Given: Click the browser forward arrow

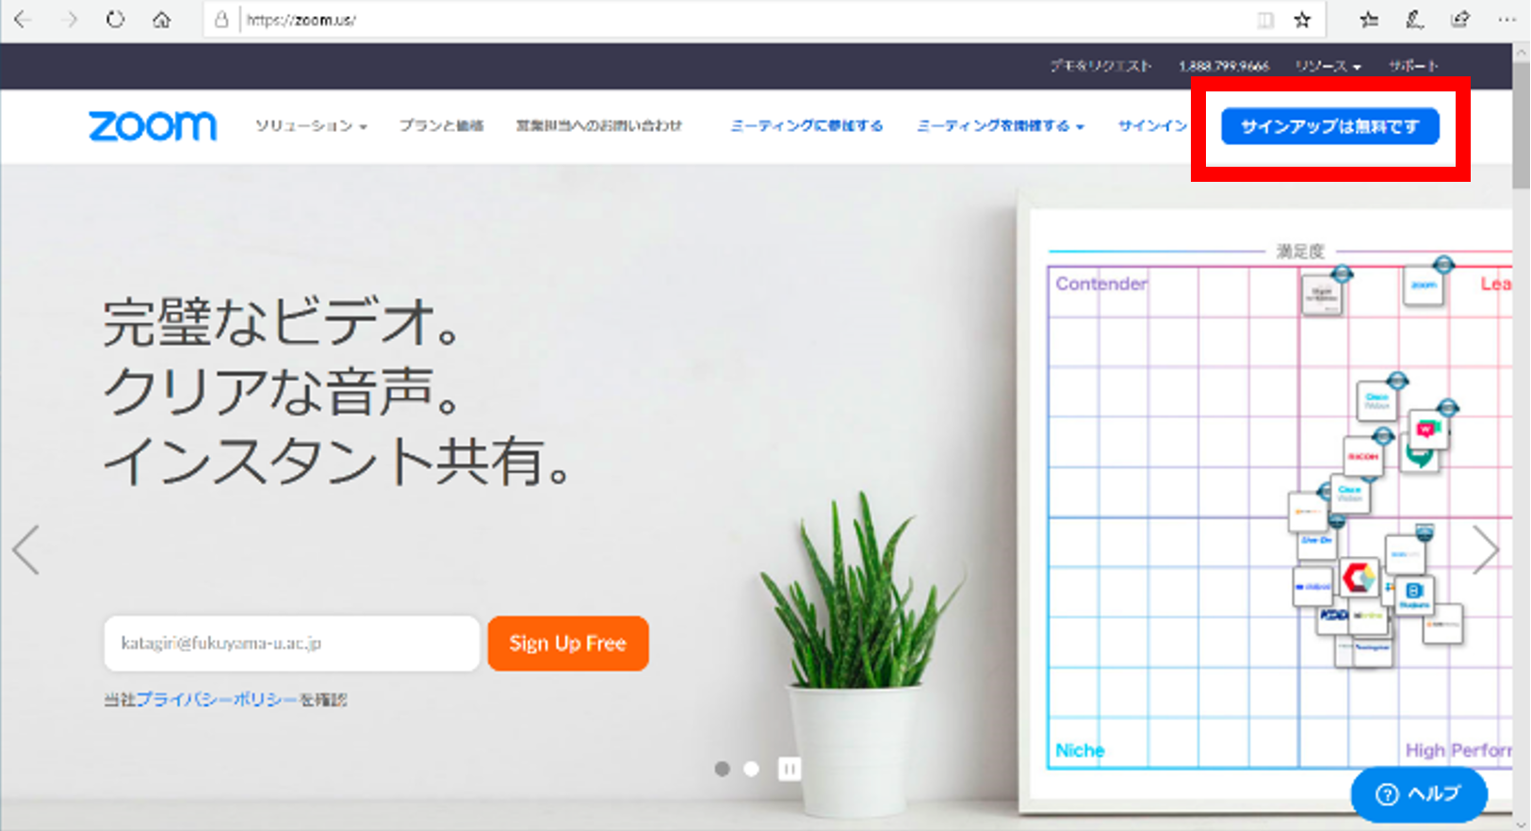Looking at the screenshot, I should coord(69,20).
